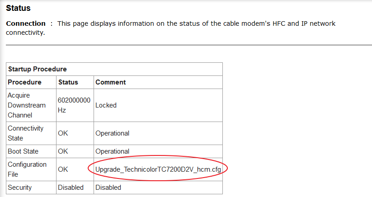Select the Connectivity State row label
This screenshot has height=197, width=372.
click(x=25, y=133)
